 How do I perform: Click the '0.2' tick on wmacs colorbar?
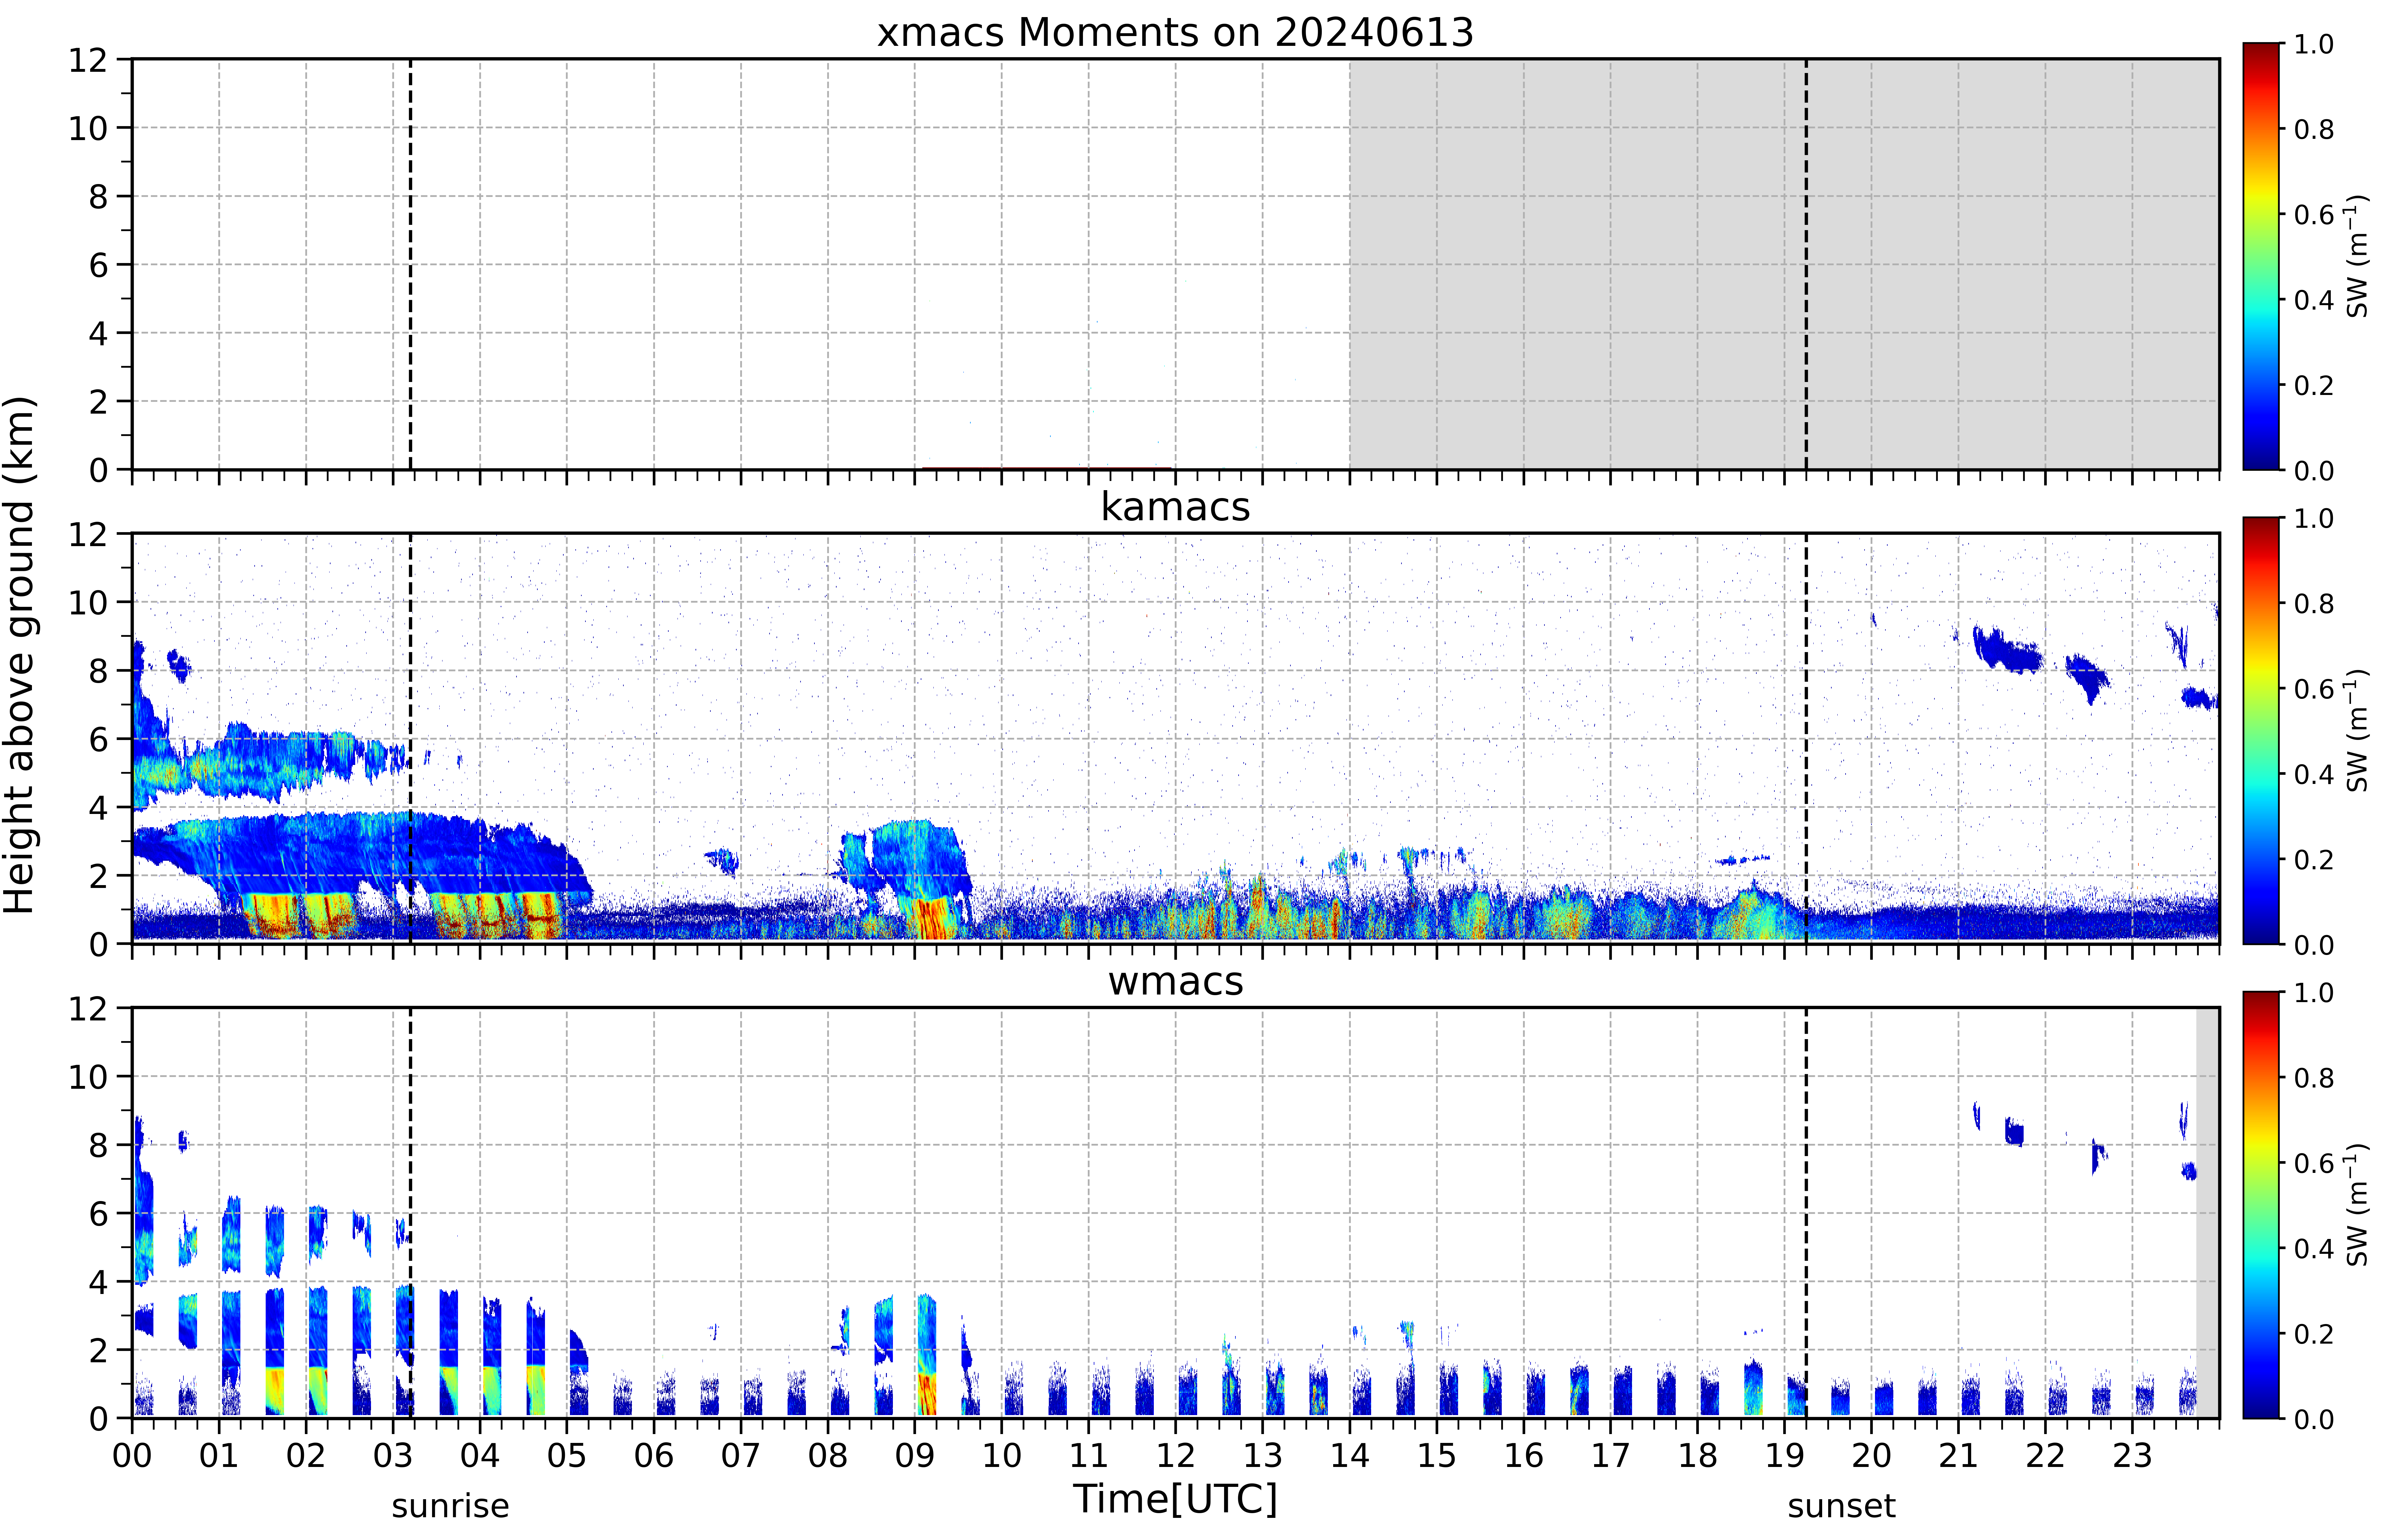2314,1333
